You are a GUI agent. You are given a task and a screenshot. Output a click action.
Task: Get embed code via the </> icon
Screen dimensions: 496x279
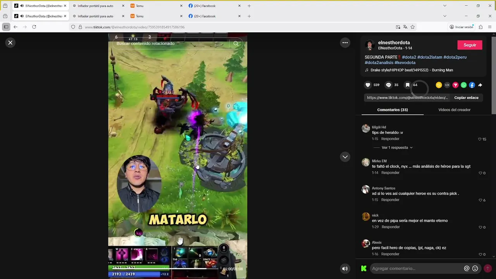click(447, 85)
